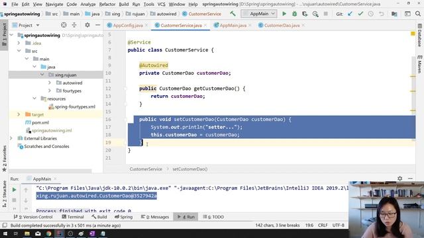
Task: Open 9: Version Control tool window
Action: 33,217
